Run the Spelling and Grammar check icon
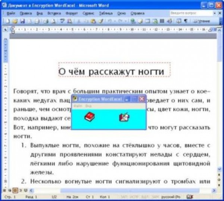 pos(62,21)
